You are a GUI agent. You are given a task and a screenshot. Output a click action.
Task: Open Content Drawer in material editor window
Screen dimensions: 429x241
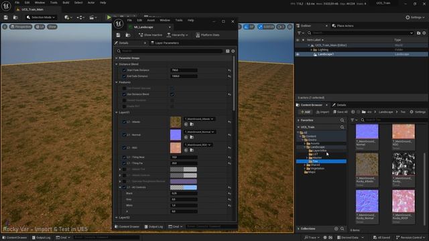(127, 226)
